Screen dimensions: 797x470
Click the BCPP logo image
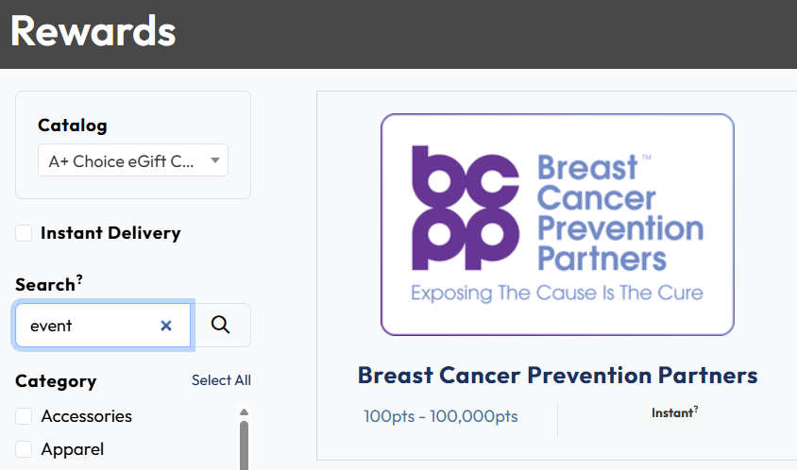coord(557,225)
